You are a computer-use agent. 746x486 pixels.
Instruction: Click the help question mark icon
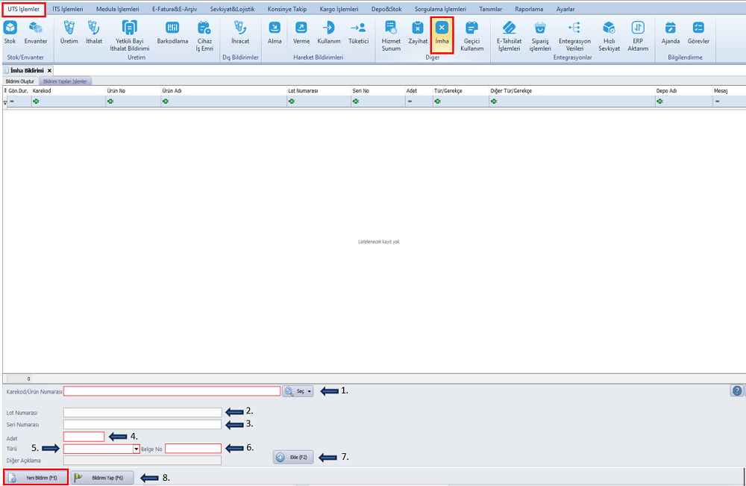pyautogui.click(x=737, y=390)
